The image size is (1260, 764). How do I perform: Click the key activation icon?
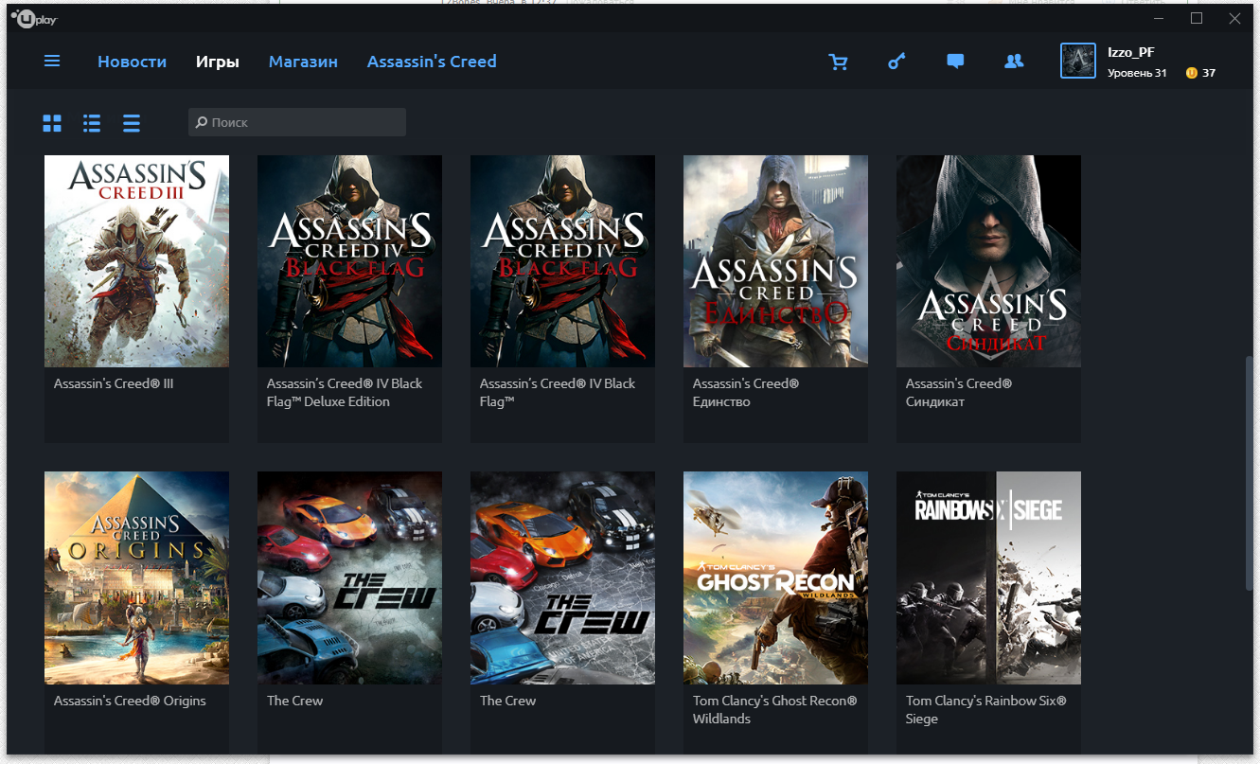click(x=896, y=62)
